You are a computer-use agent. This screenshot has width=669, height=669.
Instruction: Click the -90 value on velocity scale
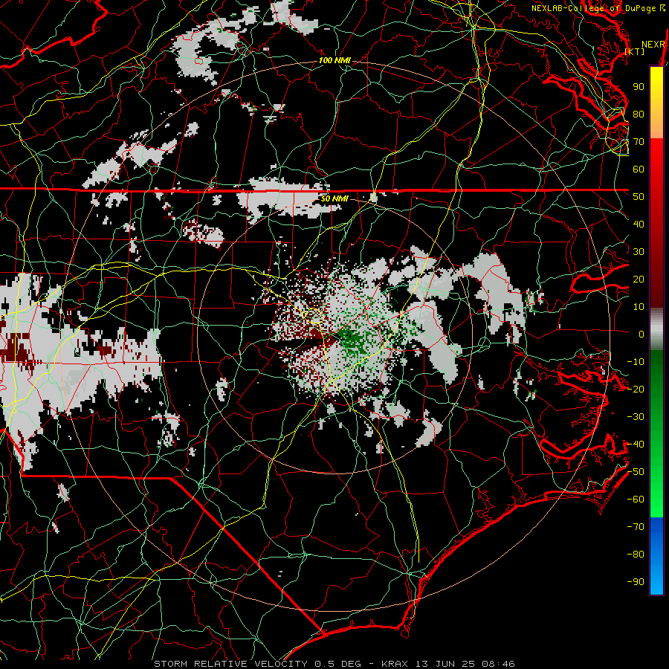tap(636, 582)
